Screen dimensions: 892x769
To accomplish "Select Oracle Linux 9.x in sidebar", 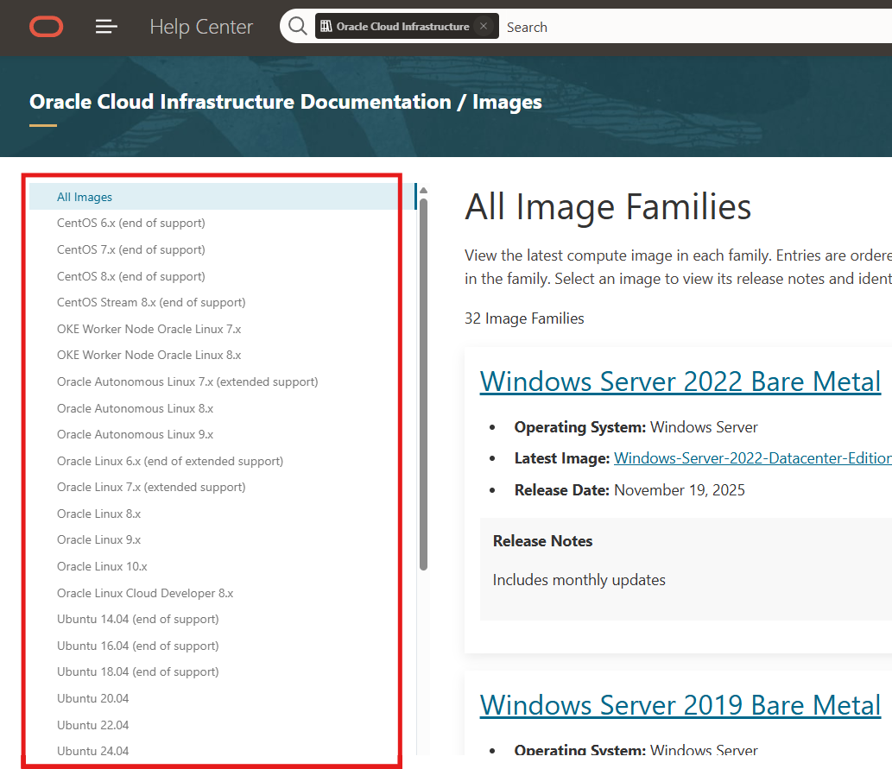I will (x=99, y=539).
